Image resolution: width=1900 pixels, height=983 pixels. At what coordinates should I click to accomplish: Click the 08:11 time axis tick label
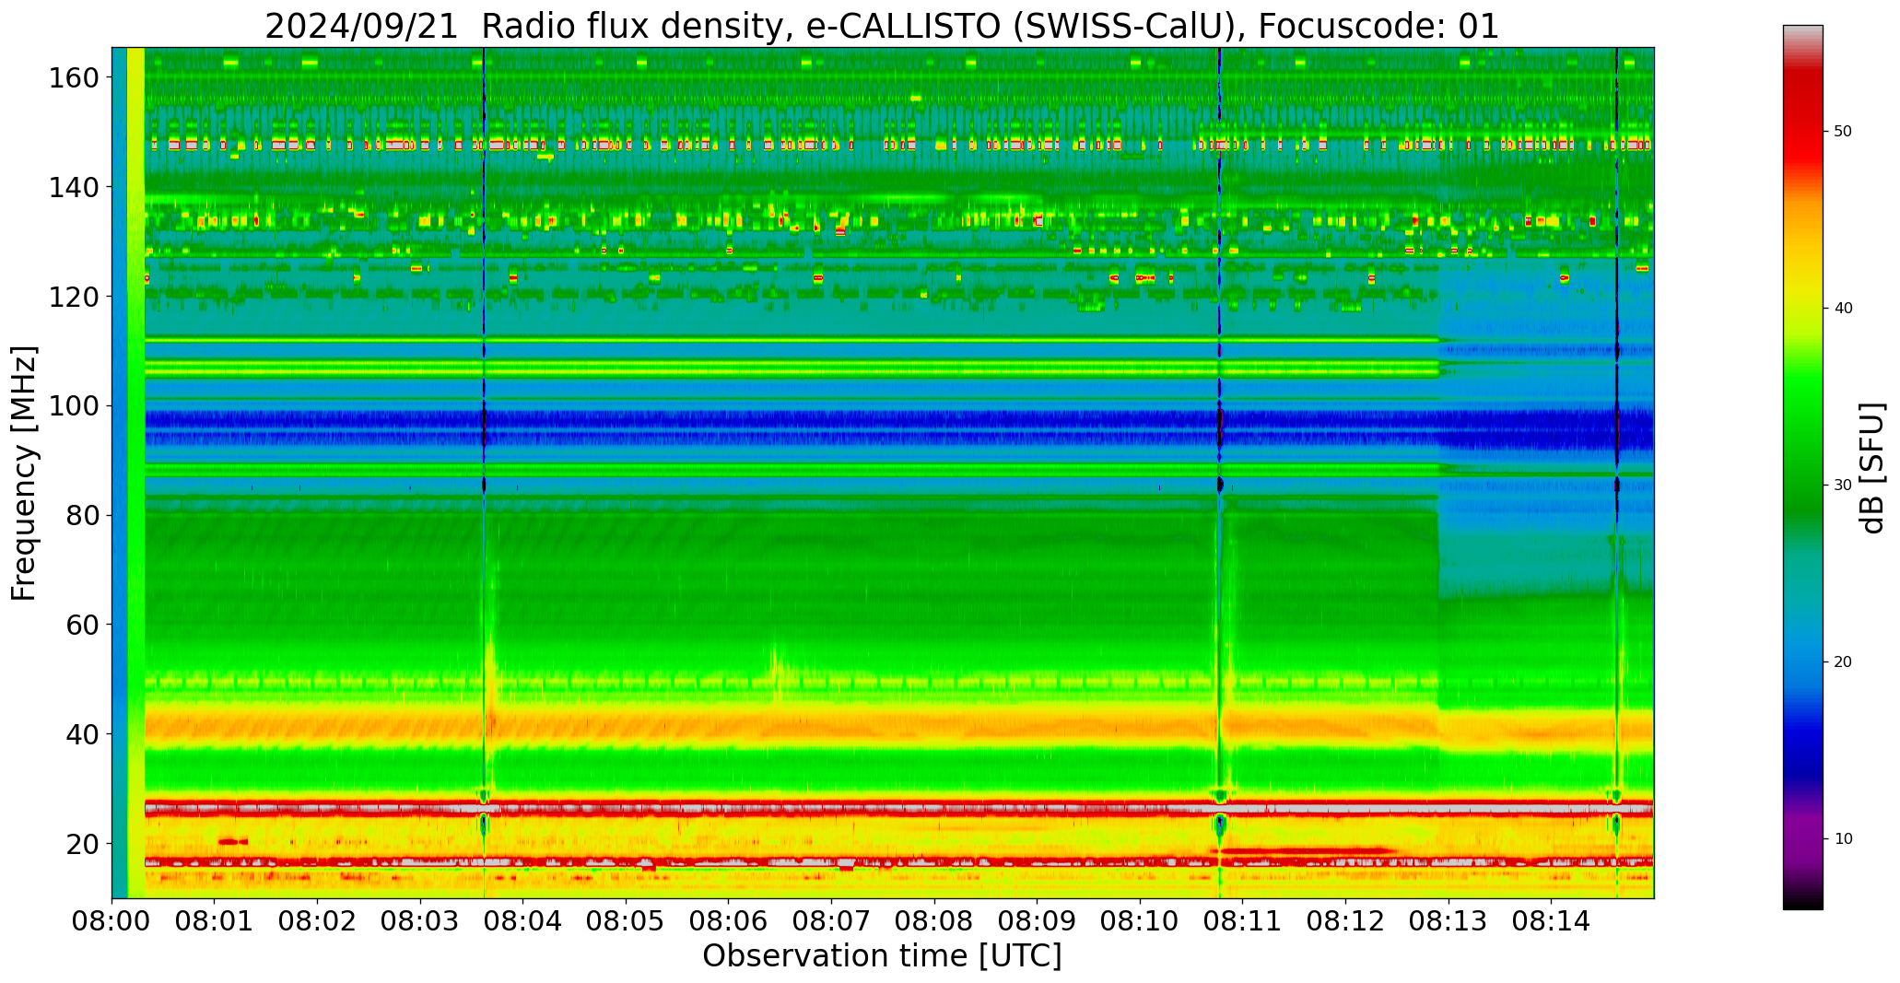[x=1242, y=920]
